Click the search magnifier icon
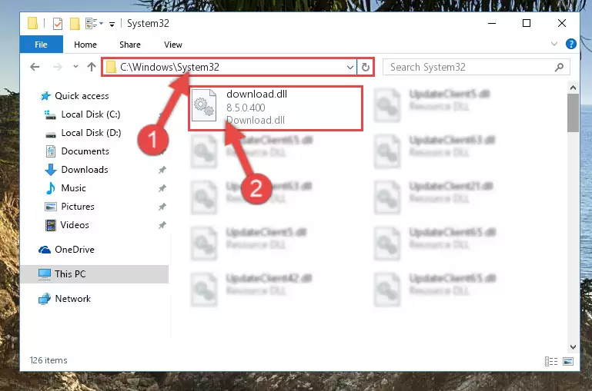This screenshot has height=391, width=592. pyautogui.click(x=559, y=67)
